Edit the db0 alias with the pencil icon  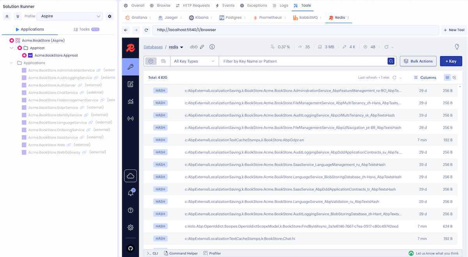pyautogui.click(x=202, y=46)
